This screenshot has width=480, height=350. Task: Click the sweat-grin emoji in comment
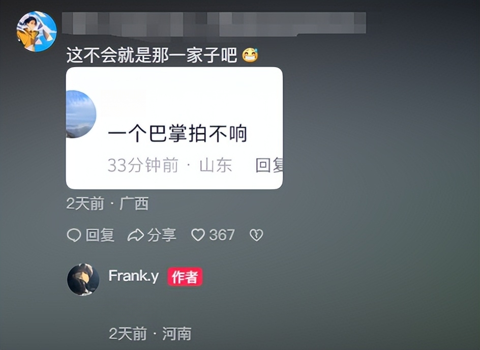click(250, 55)
